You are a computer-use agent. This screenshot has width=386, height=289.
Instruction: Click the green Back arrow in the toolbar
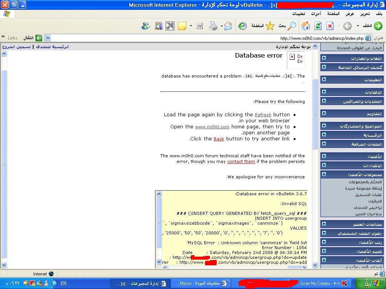click(378, 26)
